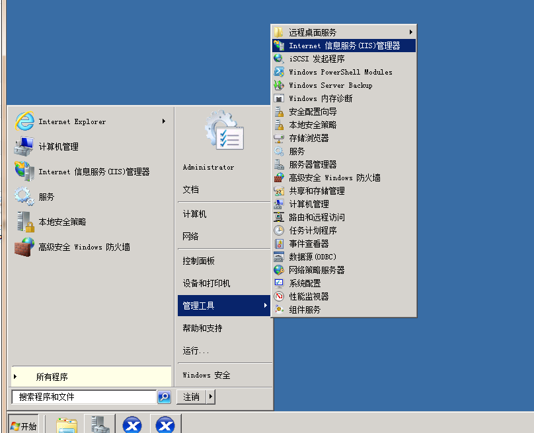
Task: Click 远程桌面服务 folder icon
Action: (279, 32)
